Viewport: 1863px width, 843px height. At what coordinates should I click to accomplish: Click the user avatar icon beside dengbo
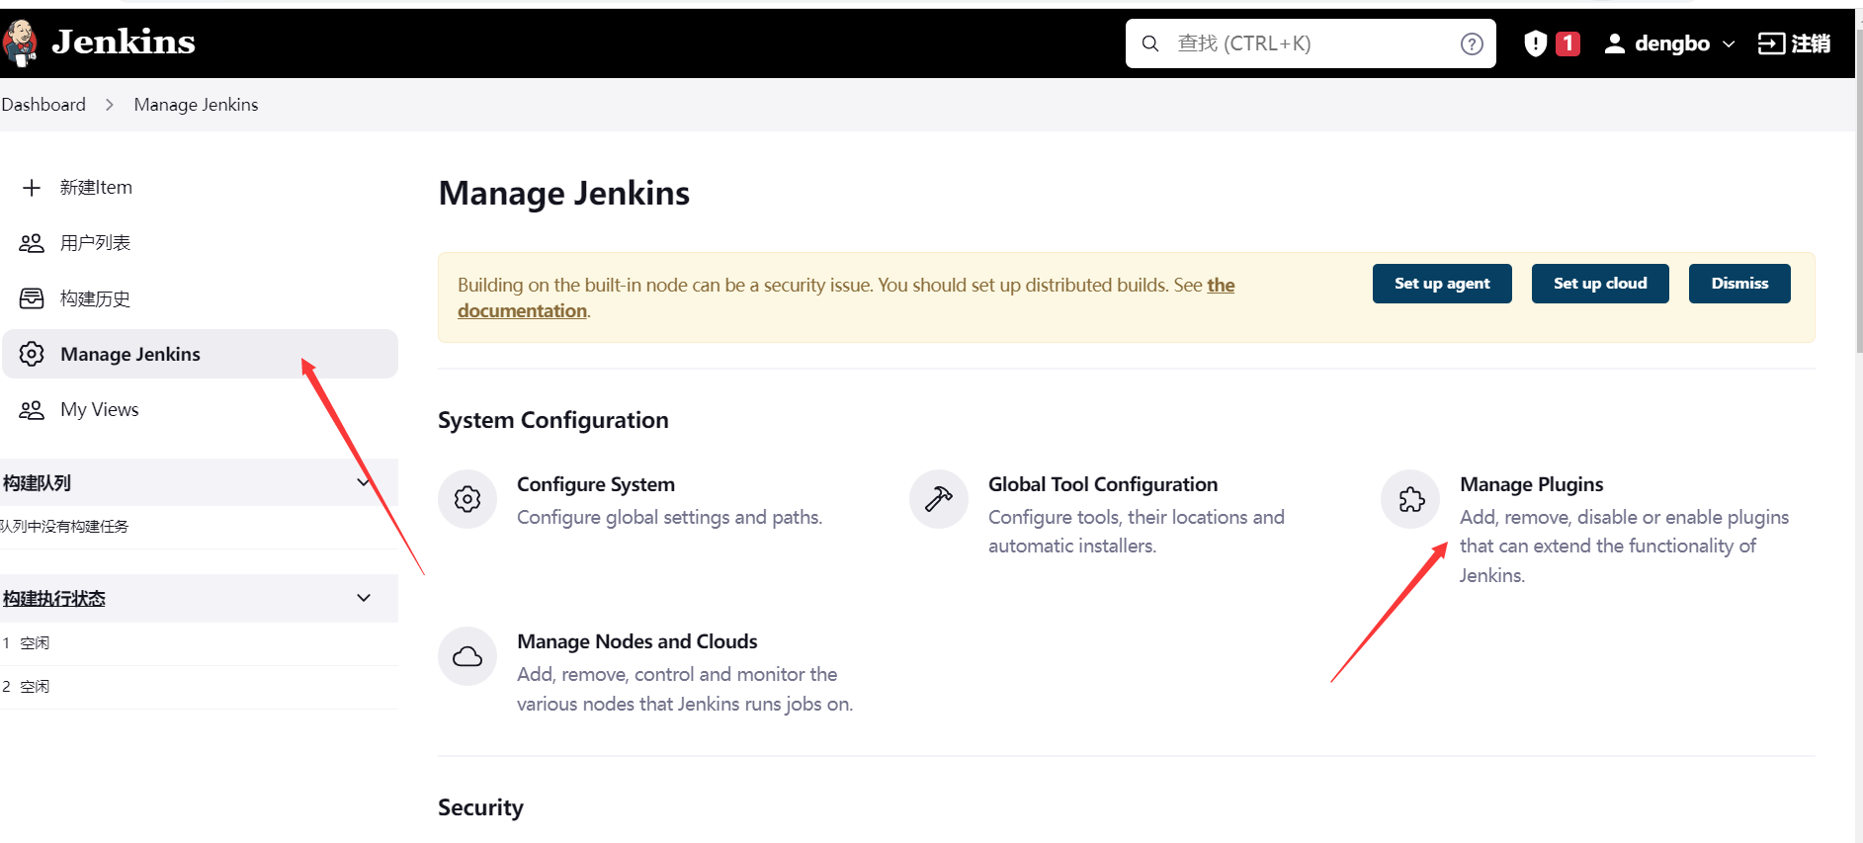[1614, 43]
